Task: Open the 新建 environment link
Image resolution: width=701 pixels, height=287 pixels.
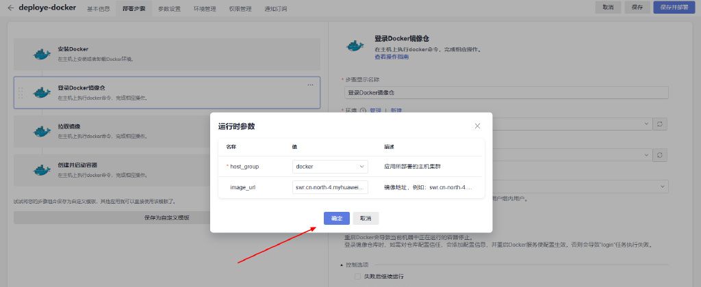Action: coord(396,110)
